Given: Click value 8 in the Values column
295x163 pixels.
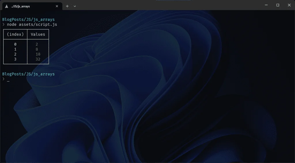Looking at the screenshot, I should (x=37, y=49).
